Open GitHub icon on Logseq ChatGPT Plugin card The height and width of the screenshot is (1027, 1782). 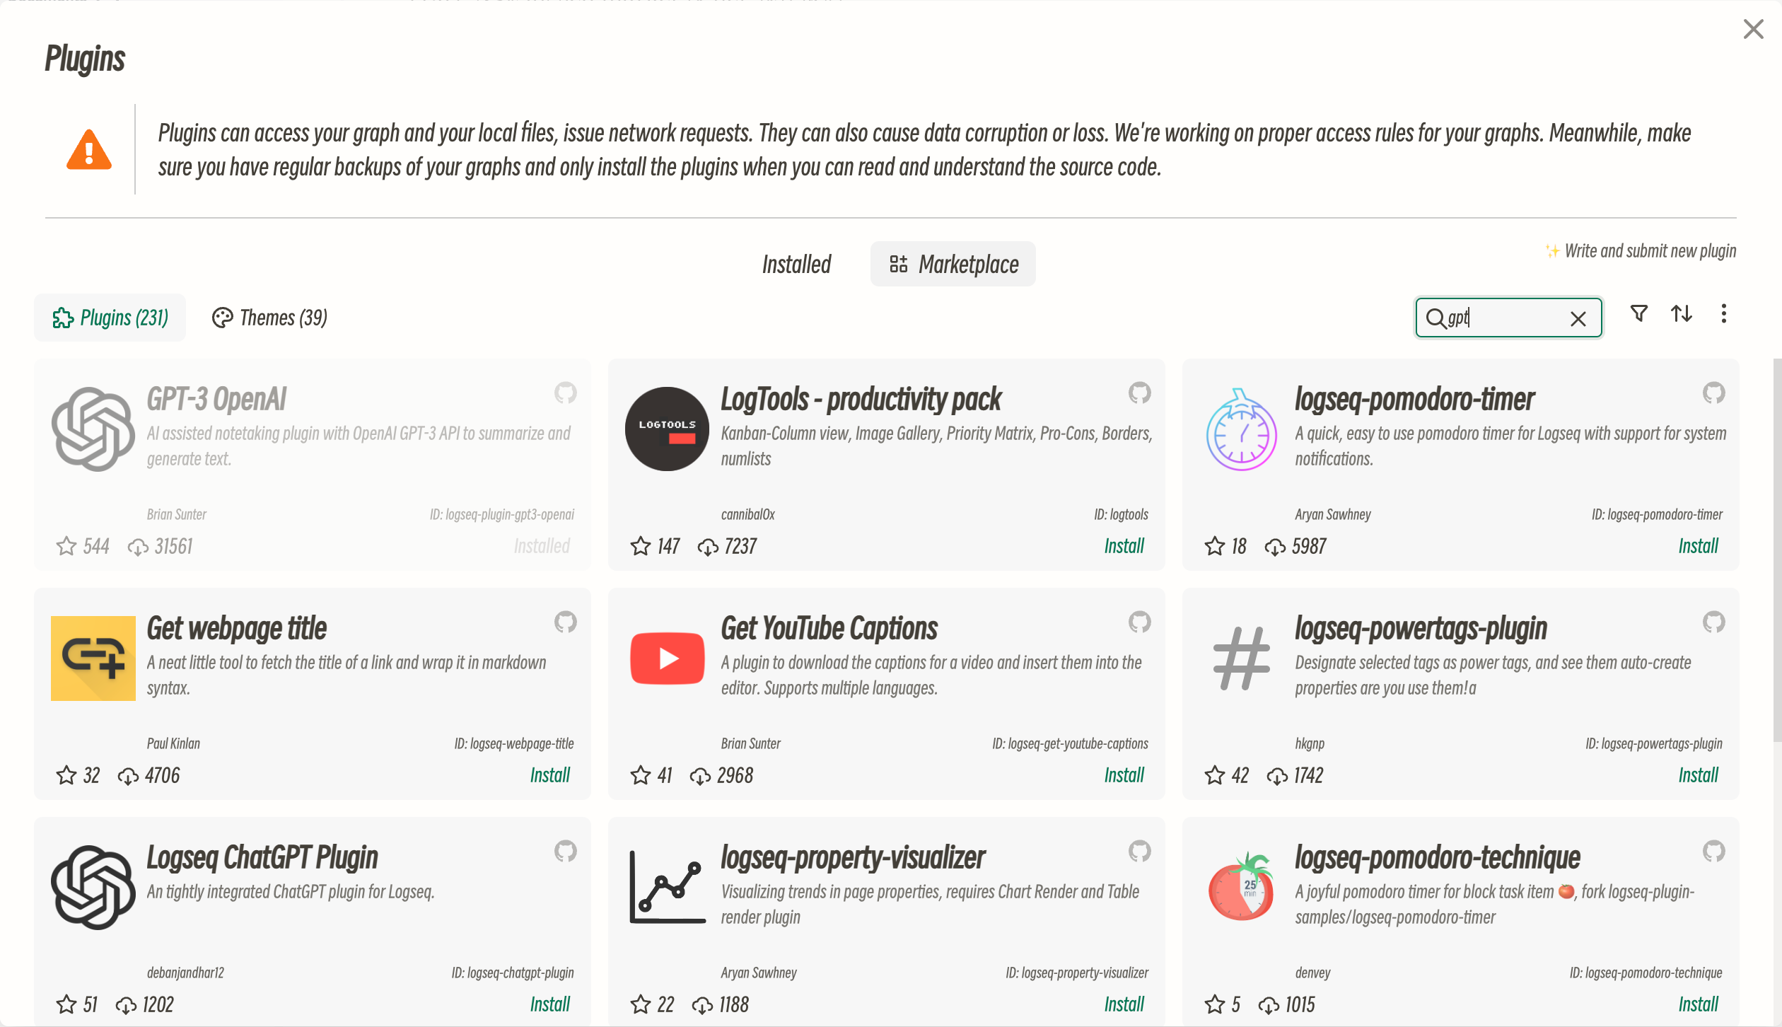(565, 852)
